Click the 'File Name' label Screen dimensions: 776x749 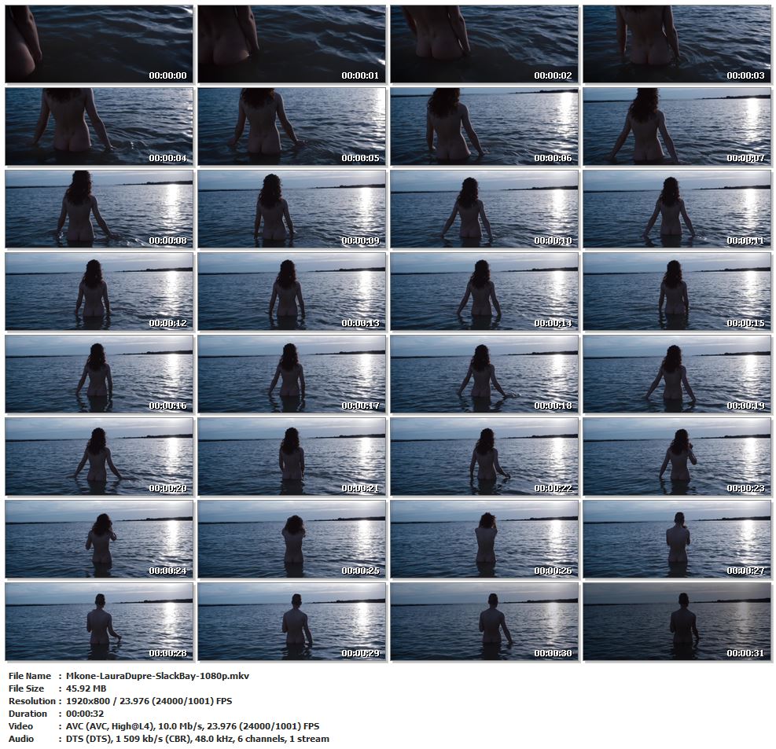(30, 676)
